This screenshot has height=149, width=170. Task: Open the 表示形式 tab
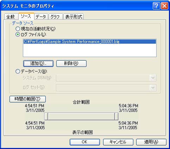point(74,17)
